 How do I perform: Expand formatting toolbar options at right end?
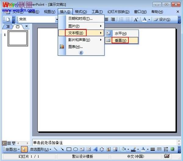click(x=179, y=20)
